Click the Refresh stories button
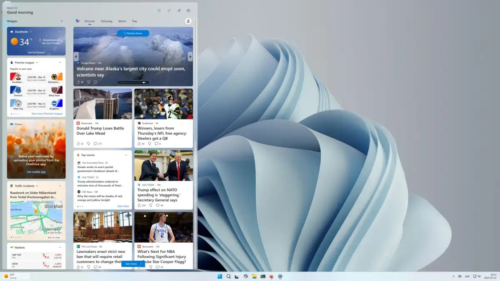This screenshot has width=500, height=281. pos(133,33)
